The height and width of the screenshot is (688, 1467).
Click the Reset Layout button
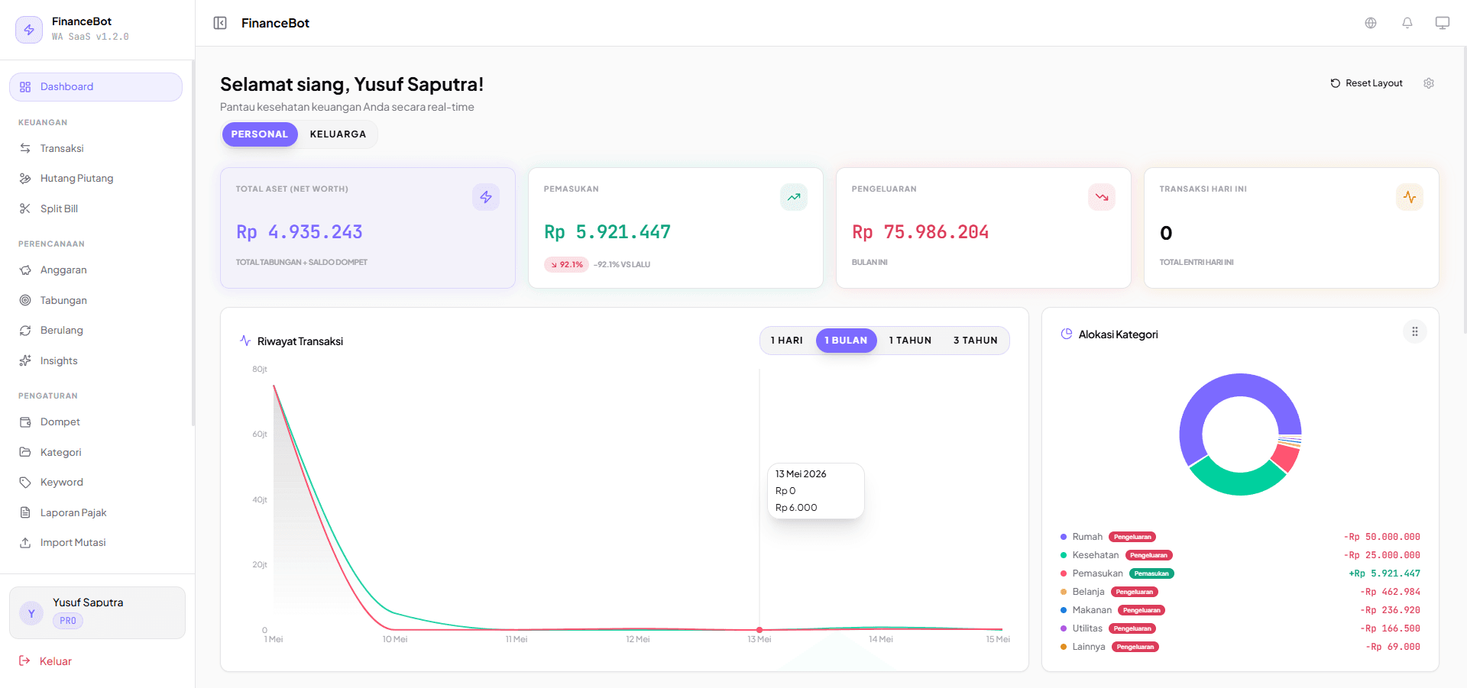click(x=1366, y=83)
